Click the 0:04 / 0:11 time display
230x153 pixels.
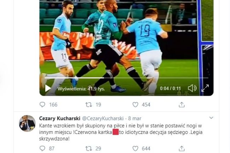click(170, 88)
